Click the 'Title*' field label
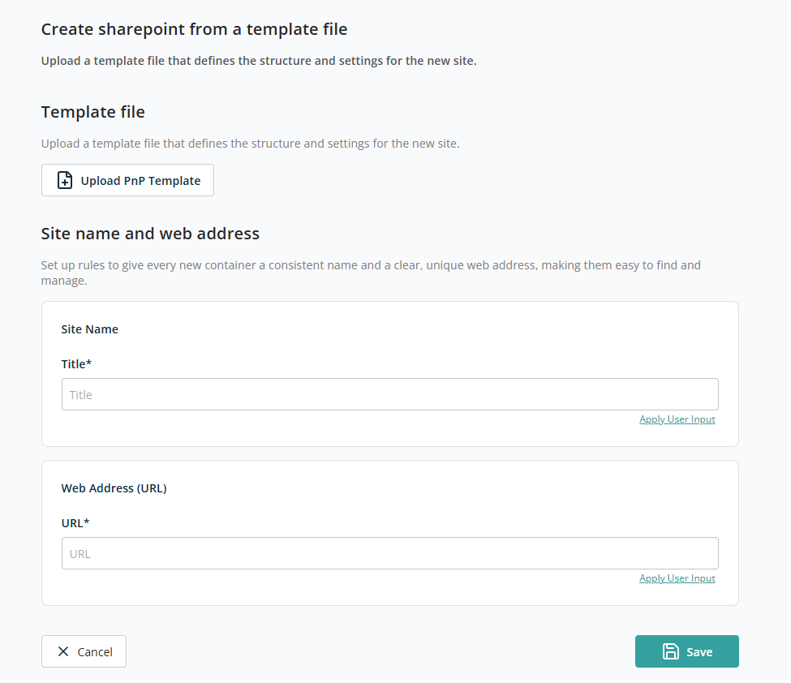Viewport: 791px width, 683px height. pos(77,364)
